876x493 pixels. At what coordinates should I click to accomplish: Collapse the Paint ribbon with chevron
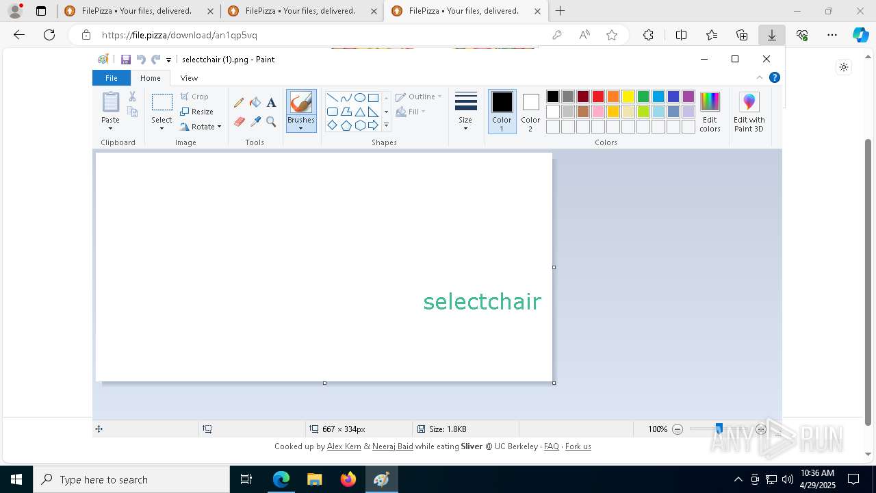pos(760,77)
